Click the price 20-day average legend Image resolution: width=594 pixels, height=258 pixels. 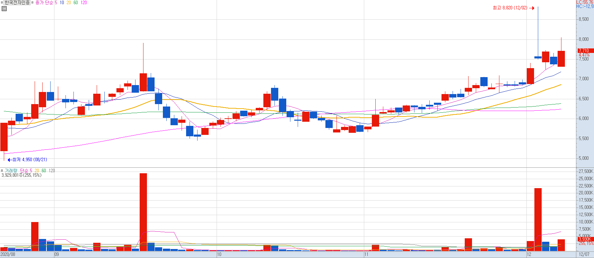pyautogui.click(x=69, y=2)
